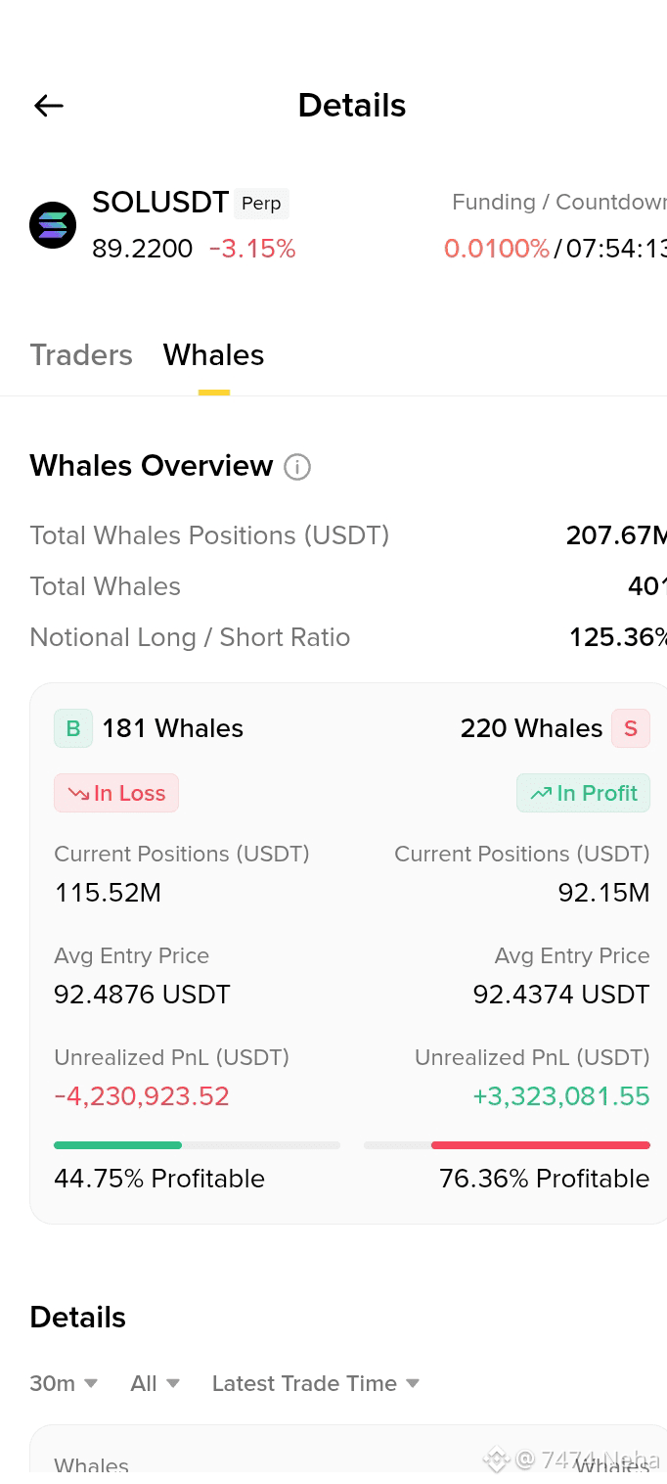The image size is (667, 1484).
Task: Tap the red S sell badge
Action: 631,728
